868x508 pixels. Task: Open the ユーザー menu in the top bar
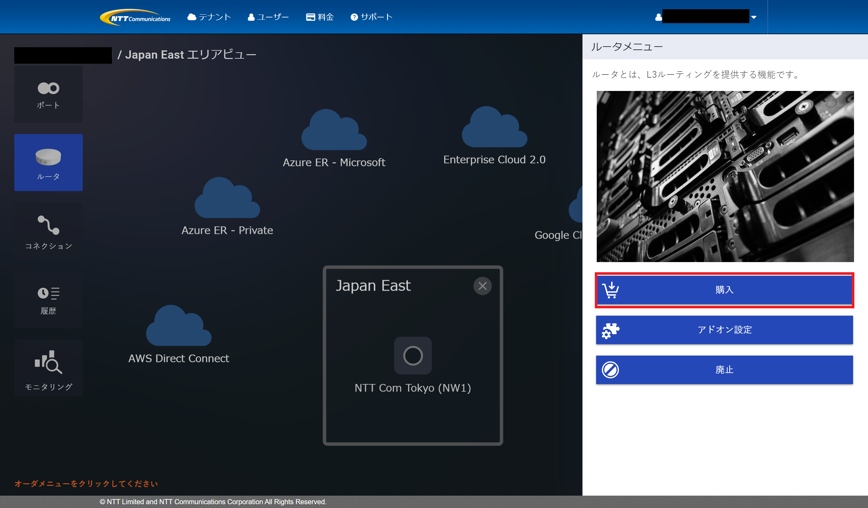click(268, 17)
